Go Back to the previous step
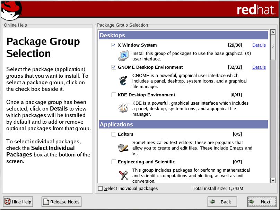The image size is (280, 210). 222,202
